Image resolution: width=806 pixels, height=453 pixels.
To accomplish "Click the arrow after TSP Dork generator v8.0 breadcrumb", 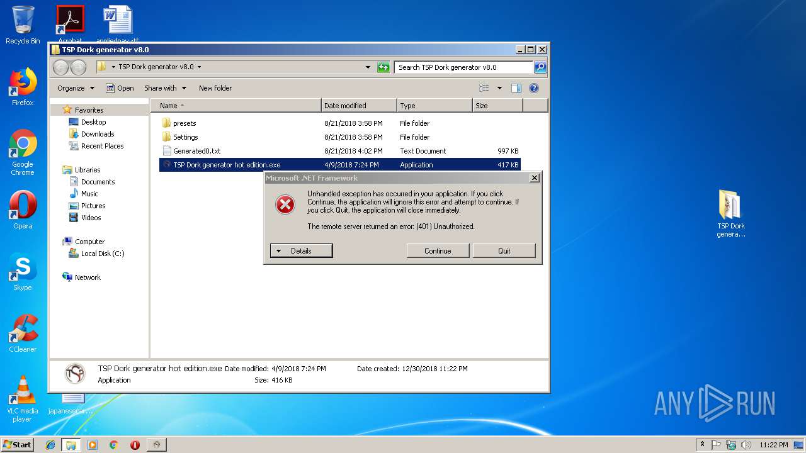I will point(199,67).
